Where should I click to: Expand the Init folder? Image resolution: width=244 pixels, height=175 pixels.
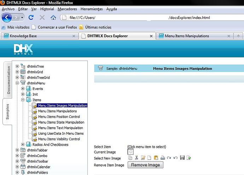tap(23, 94)
